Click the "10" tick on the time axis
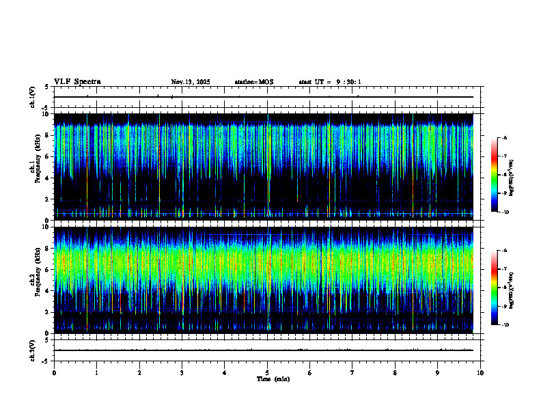The width and height of the screenshot is (541, 418). click(480, 373)
